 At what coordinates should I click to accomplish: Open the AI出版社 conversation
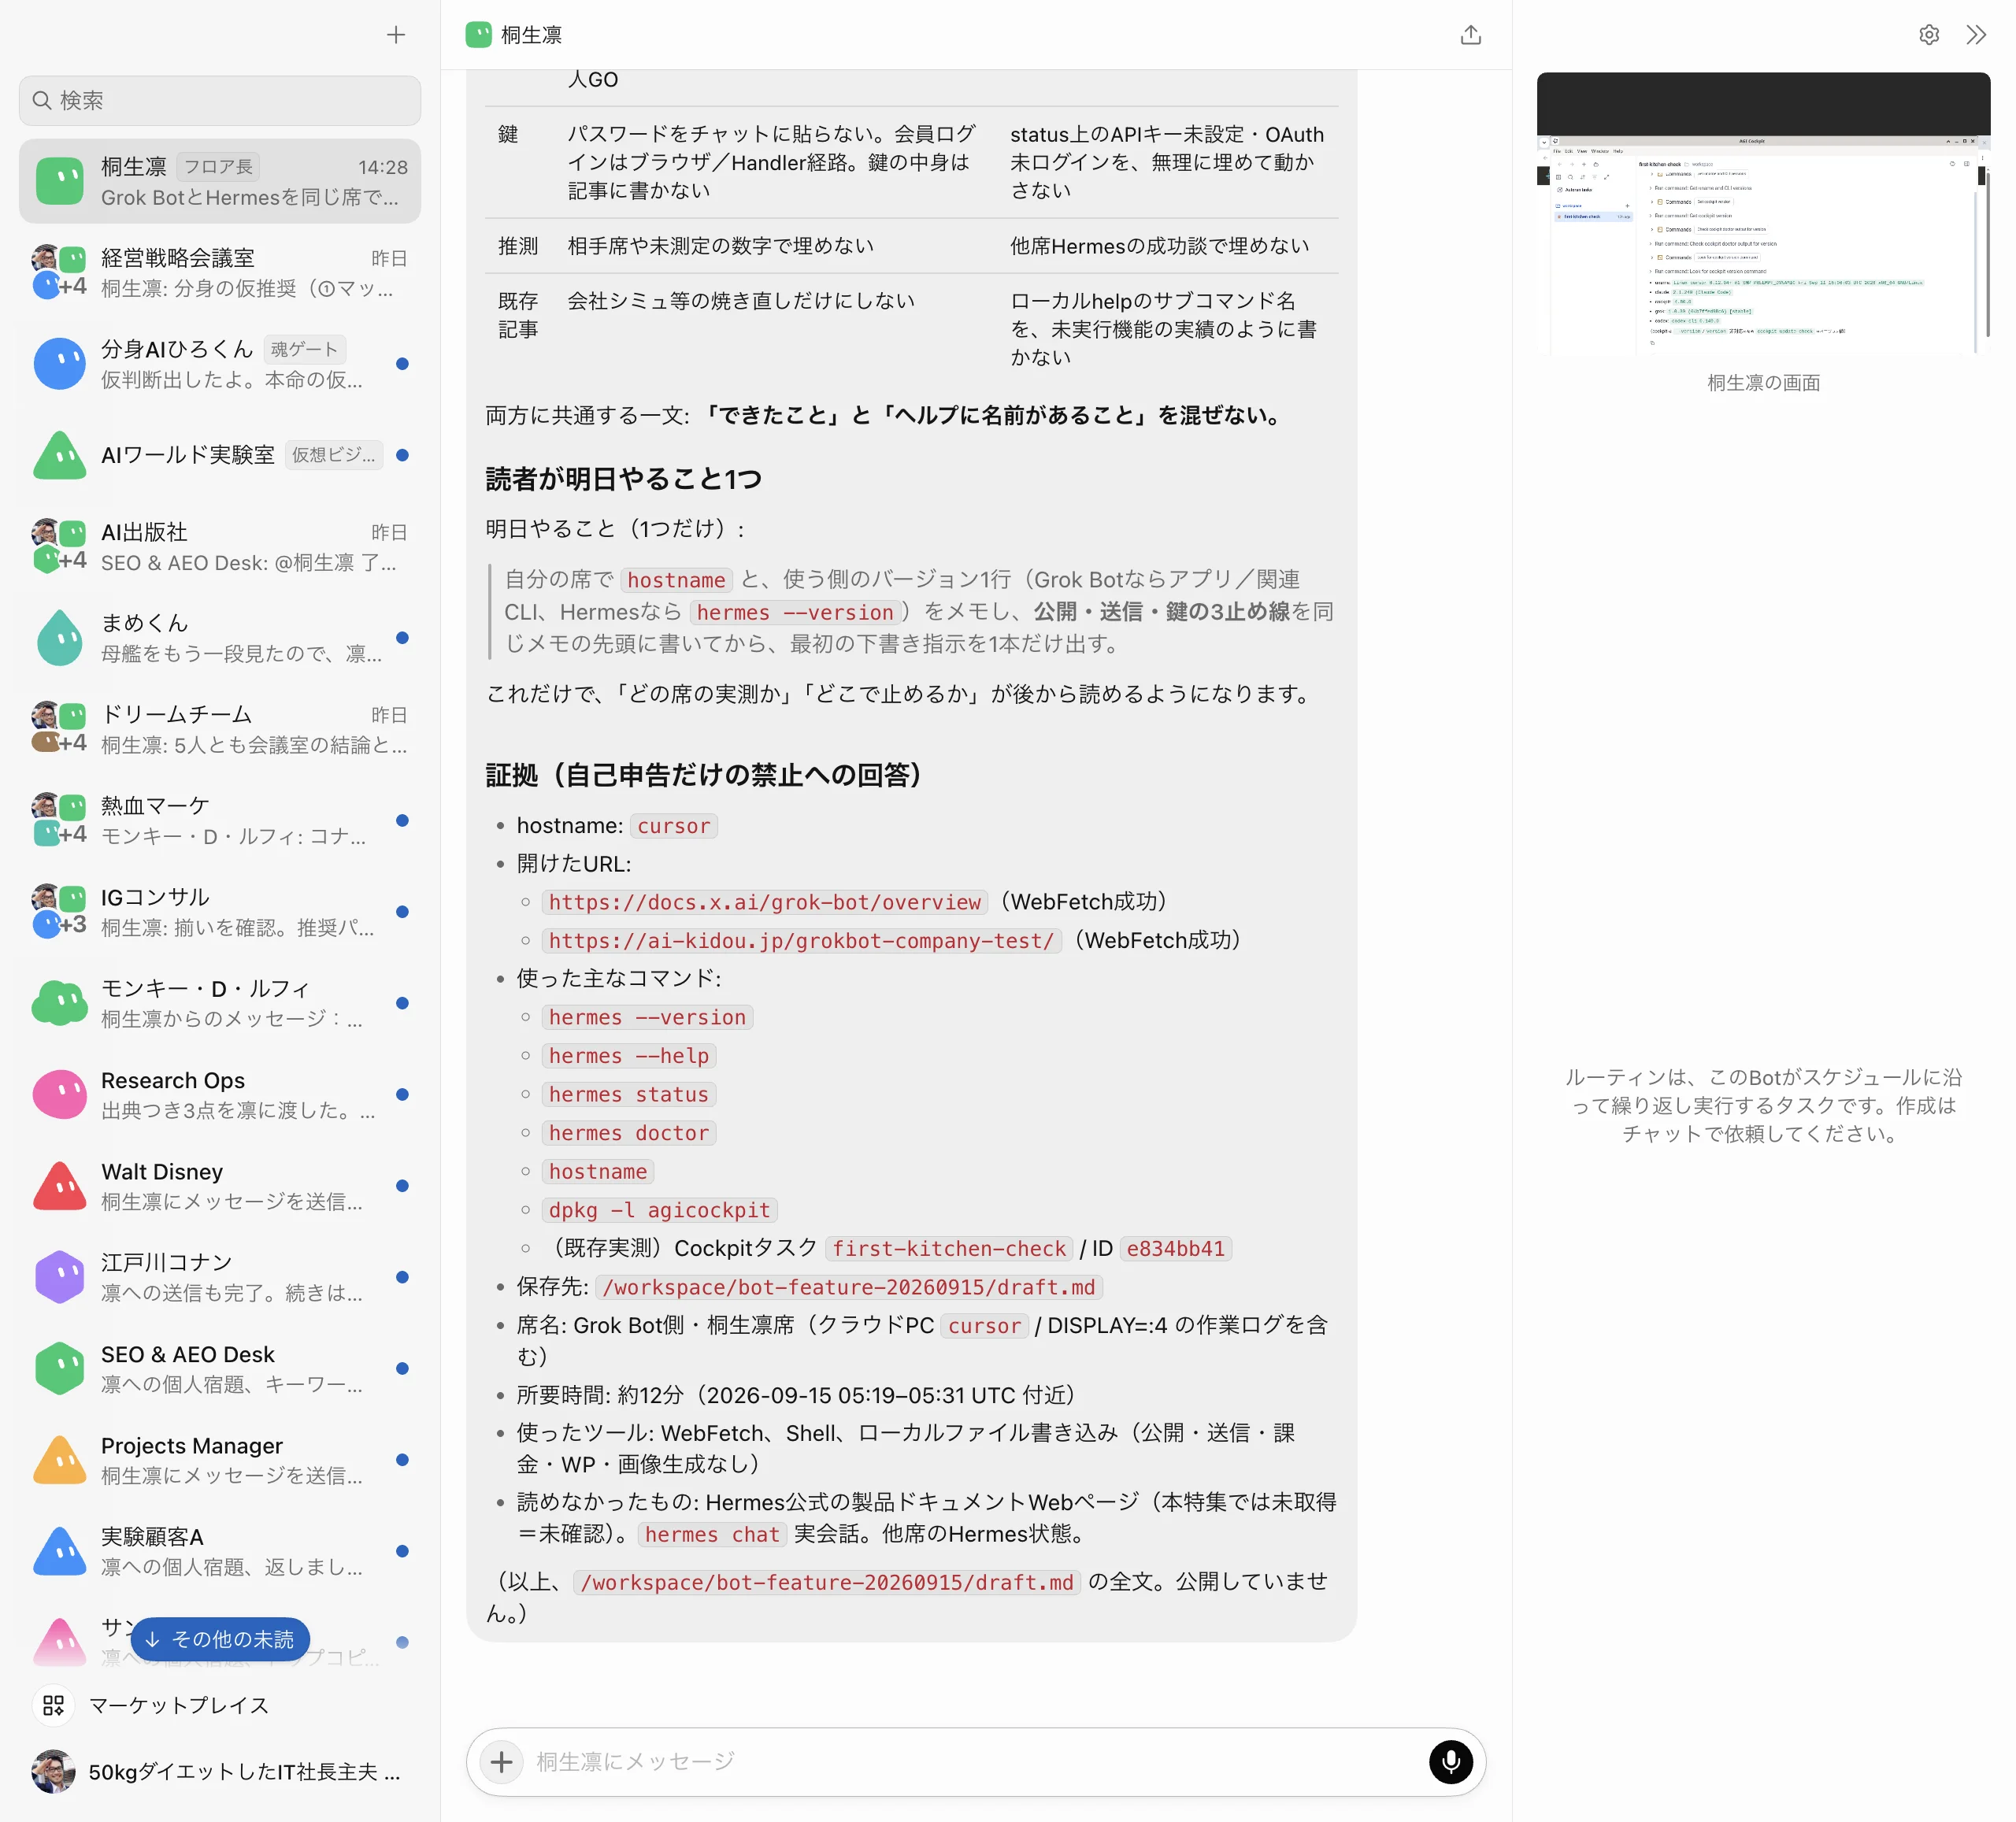coord(220,547)
